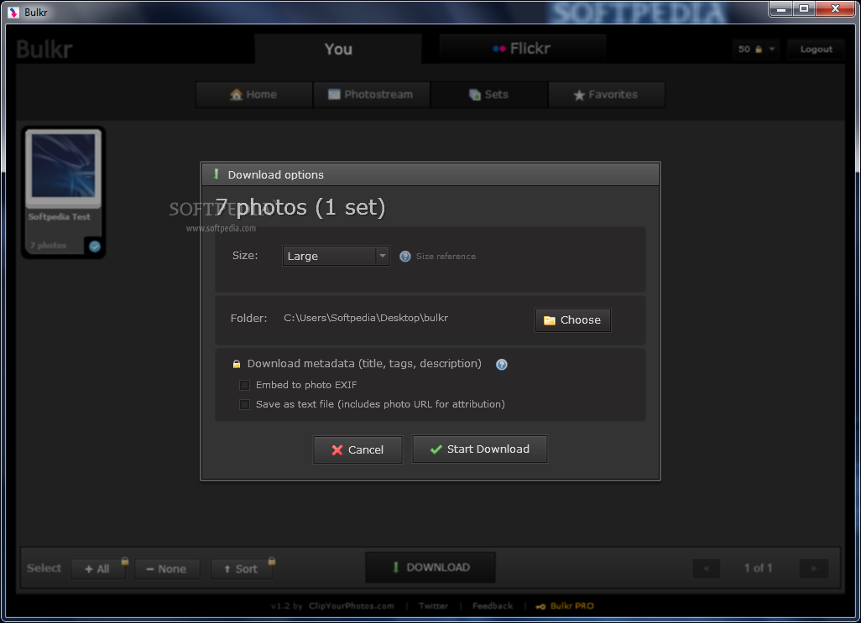The width and height of the screenshot is (861, 623).
Task: Toggle the checkmark on Softpedia Test set
Action: (95, 247)
